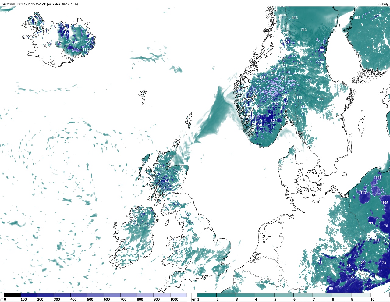
Task: Click map value '126' over Poland
Action: tap(378, 178)
